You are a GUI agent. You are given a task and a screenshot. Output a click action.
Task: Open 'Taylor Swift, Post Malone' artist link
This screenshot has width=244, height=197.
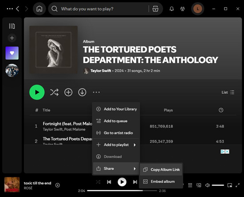click(64, 129)
